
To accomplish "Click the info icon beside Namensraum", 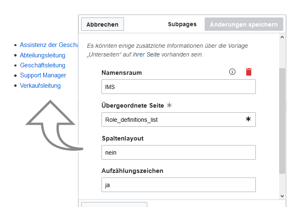I will coord(232,71).
